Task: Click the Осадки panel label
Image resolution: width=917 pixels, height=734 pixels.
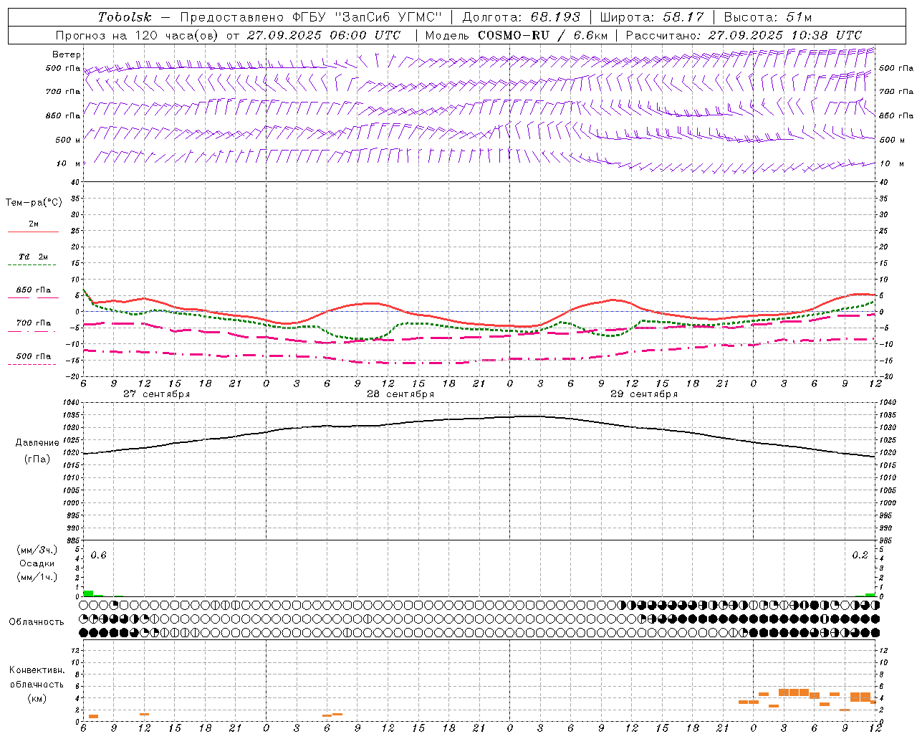Action: click(x=37, y=563)
